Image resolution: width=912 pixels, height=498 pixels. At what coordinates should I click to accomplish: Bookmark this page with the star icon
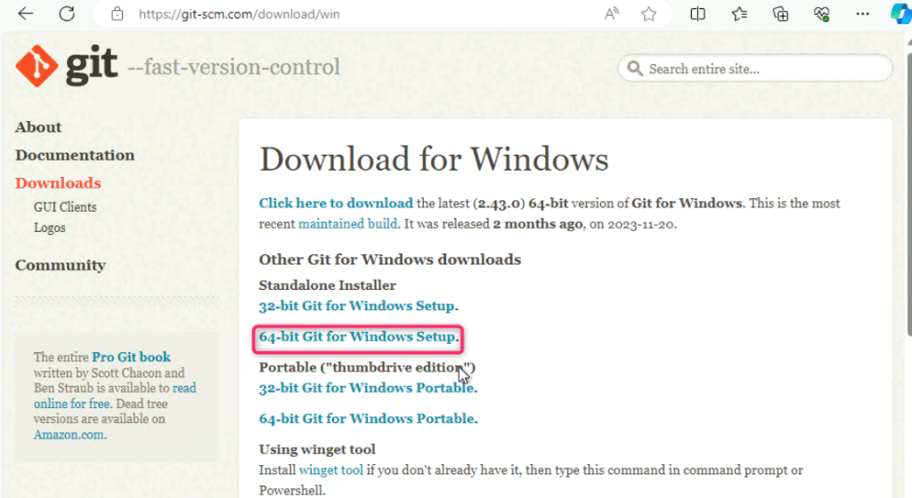(x=649, y=14)
